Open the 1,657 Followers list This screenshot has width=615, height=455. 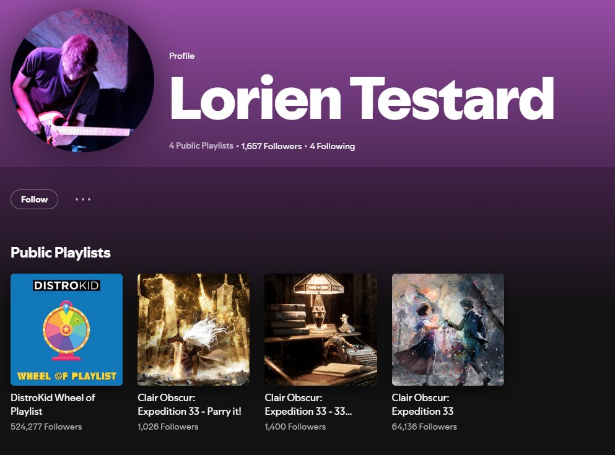(x=271, y=146)
